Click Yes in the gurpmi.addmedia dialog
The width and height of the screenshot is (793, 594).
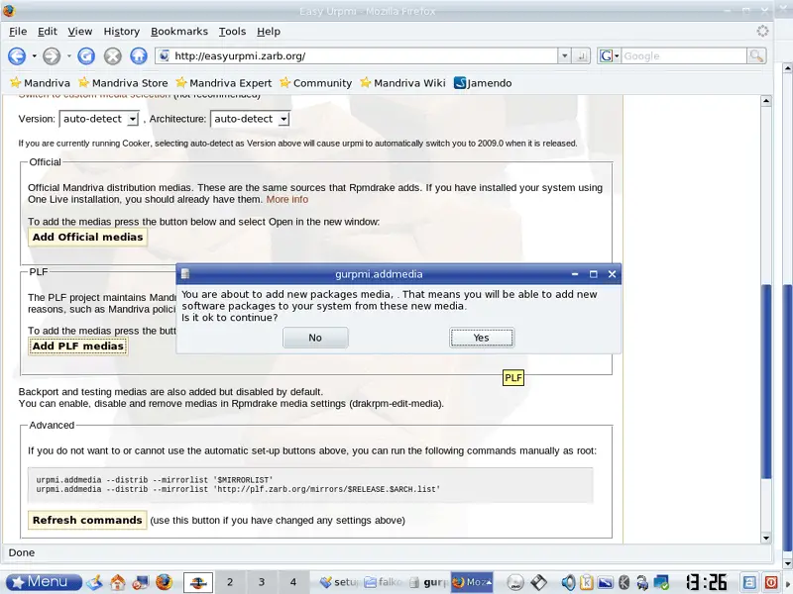481,338
